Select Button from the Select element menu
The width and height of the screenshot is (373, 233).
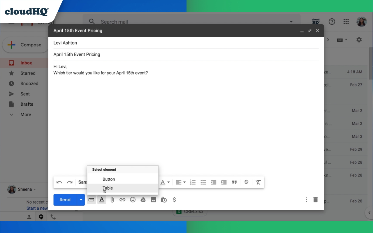(109, 179)
